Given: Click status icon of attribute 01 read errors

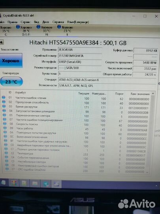Looking at the screenshot, I should (x=4, y=97).
